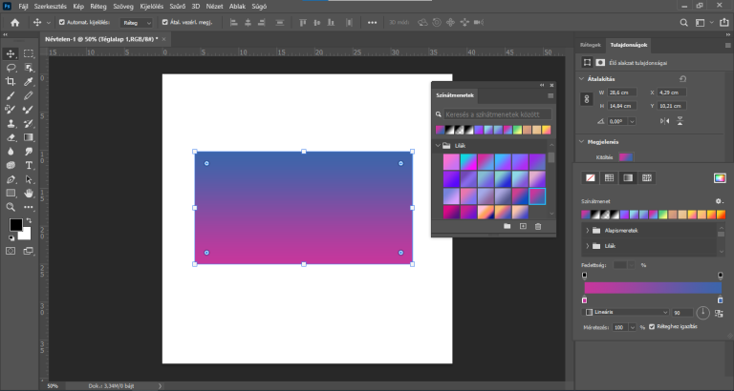
Task: Click the Home icon in the options bar
Action: (x=15, y=23)
